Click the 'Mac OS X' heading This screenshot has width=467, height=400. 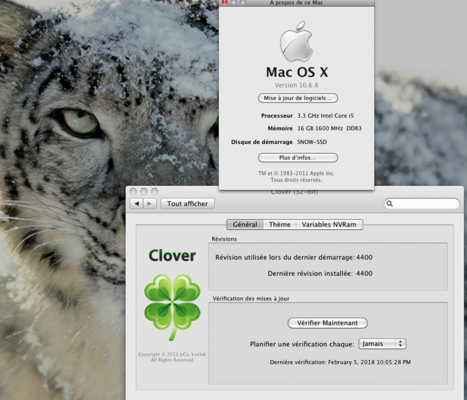coord(297,72)
